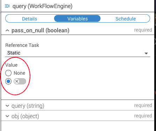The height and width of the screenshot is (131, 156).
Task: Select the Variables tab
Action: pyautogui.click(x=77, y=18)
